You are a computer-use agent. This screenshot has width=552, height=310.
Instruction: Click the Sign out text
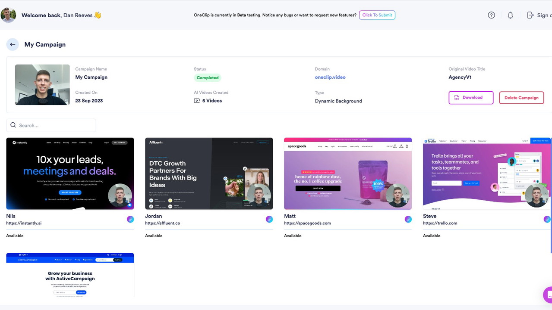pyautogui.click(x=544, y=15)
